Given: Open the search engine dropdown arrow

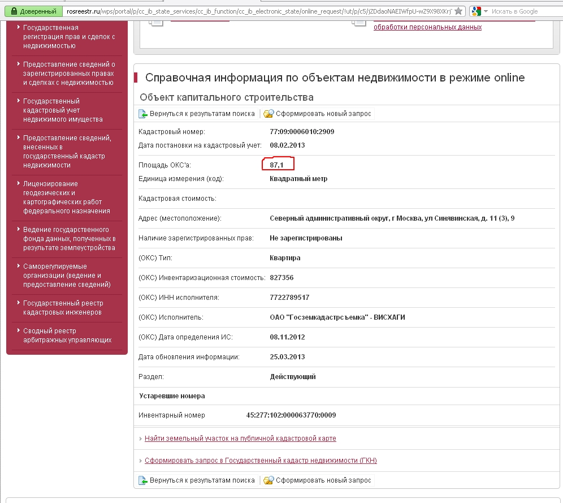Looking at the screenshot, I should (486, 11).
